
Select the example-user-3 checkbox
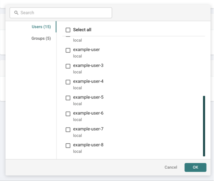[x=68, y=66]
